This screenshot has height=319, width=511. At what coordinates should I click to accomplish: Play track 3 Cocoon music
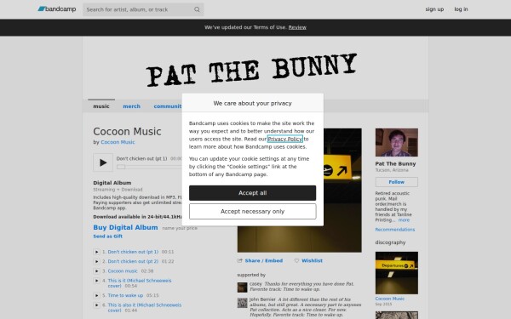tap(96, 271)
